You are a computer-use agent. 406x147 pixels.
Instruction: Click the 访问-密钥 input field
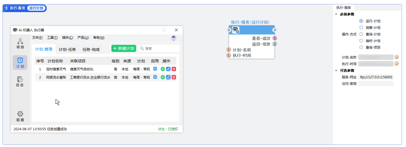(x=376, y=84)
